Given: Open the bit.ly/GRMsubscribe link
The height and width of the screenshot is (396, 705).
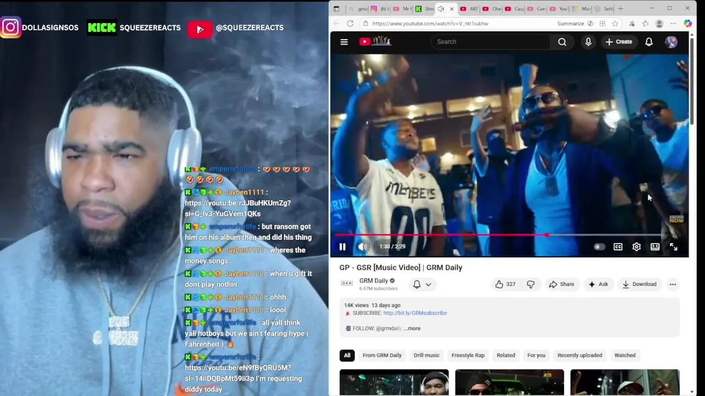Looking at the screenshot, I should click(415, 313).
